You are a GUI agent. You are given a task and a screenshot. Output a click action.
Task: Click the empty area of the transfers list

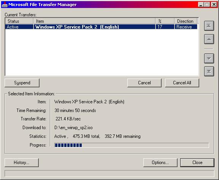tap(102, 52)
